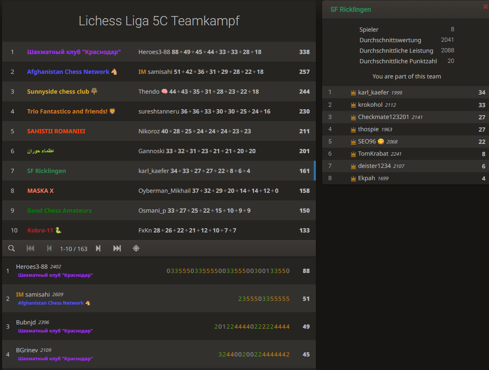This screenshot has height=370, width=489.
Task: Jump to first page of standings
Action: (x=30, y=248)
